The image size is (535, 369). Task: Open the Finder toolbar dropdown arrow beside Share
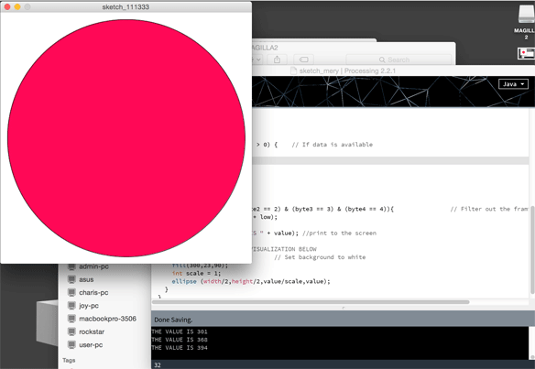[257, 60]
